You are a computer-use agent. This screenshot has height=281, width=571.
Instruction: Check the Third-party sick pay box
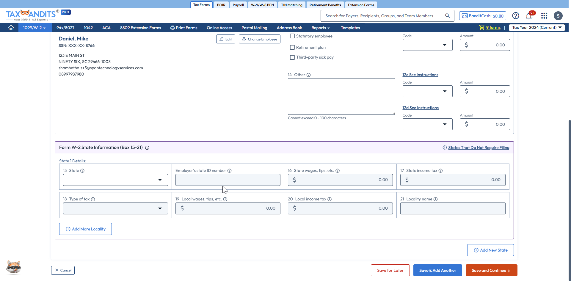[x=292, y=57]
